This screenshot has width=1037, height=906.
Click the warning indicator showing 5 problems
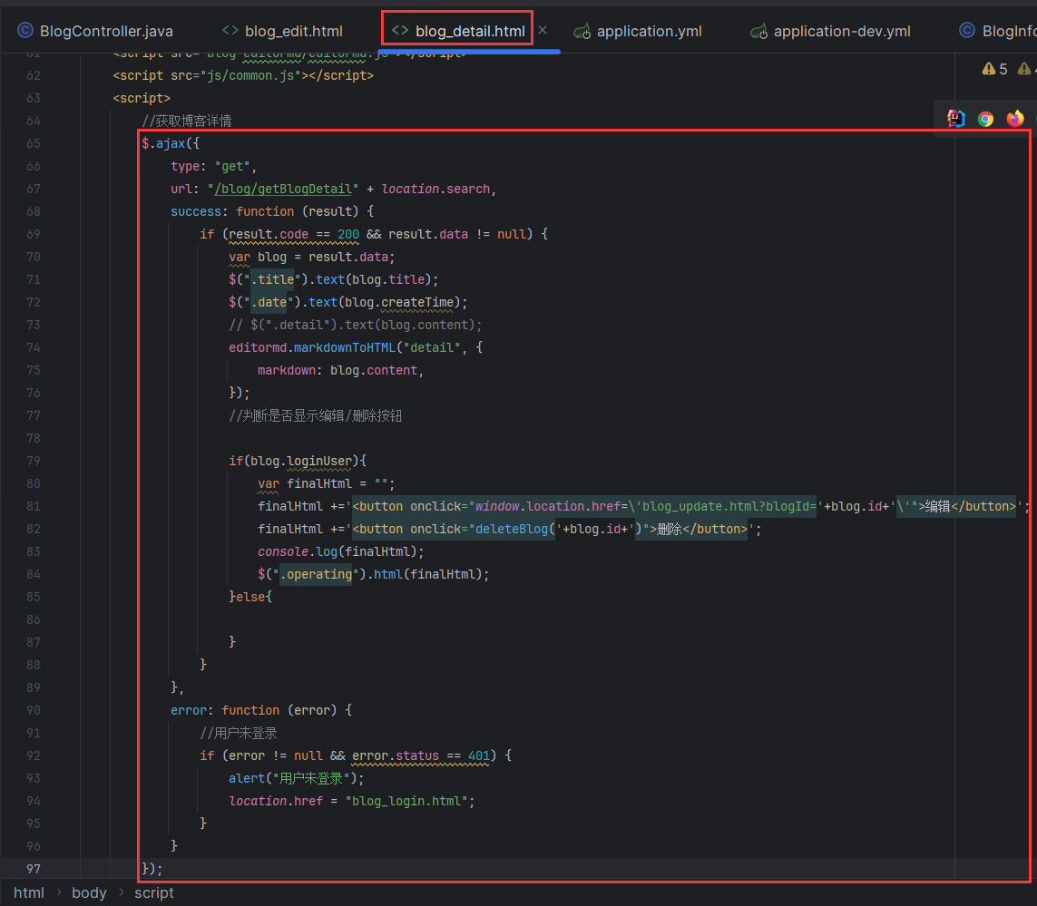point(994,69)
